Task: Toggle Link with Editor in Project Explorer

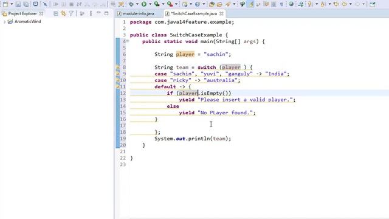Action: point(63,13)
